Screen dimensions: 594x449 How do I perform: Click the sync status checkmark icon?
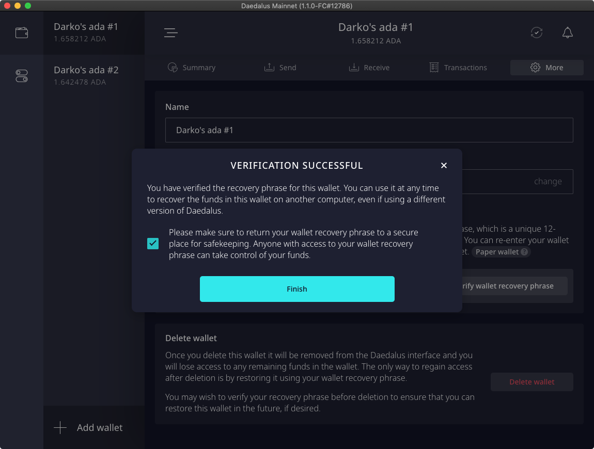537,33
